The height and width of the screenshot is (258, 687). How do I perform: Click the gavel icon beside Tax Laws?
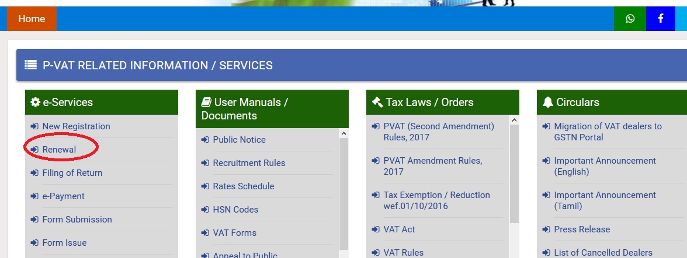pyautogui.click(x=377, y=103)
